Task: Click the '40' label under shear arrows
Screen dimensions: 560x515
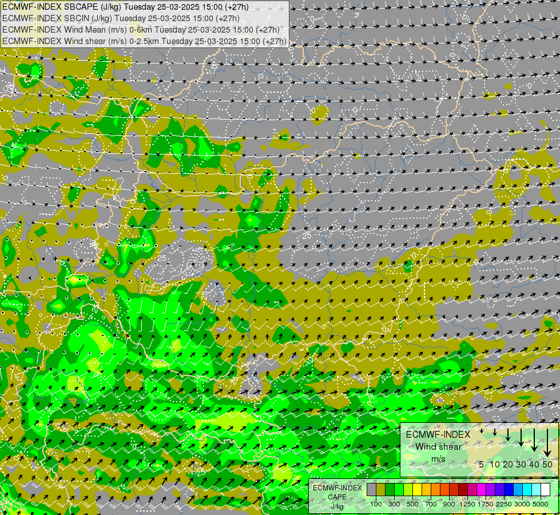Action: (x=534, y=464)
